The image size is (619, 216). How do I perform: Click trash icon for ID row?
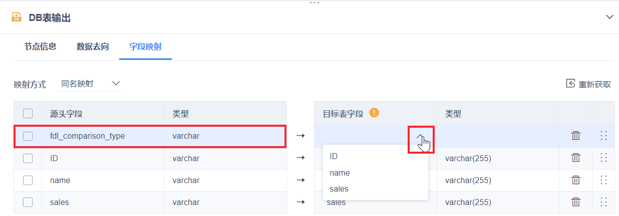pos(576,158)
